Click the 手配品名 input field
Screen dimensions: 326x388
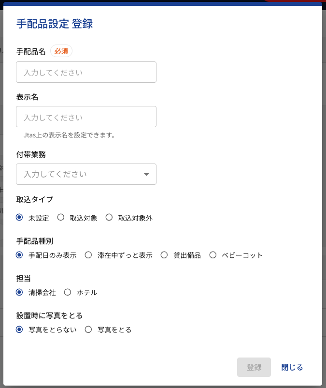pos(86,72)
